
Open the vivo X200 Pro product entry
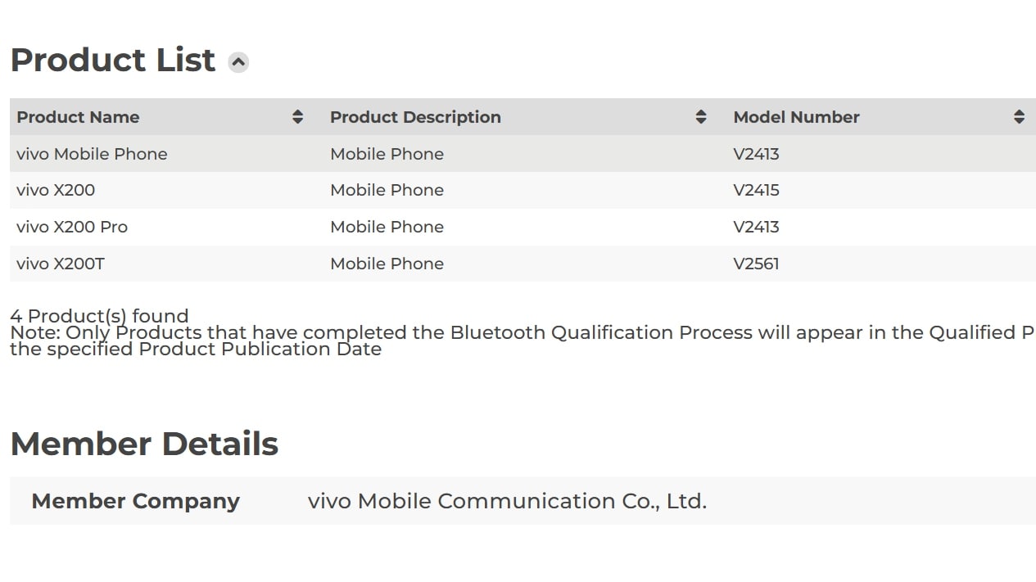[71, 227]
